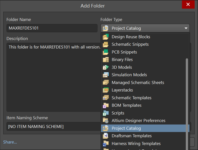Click the Simulation Models icon

106,75
